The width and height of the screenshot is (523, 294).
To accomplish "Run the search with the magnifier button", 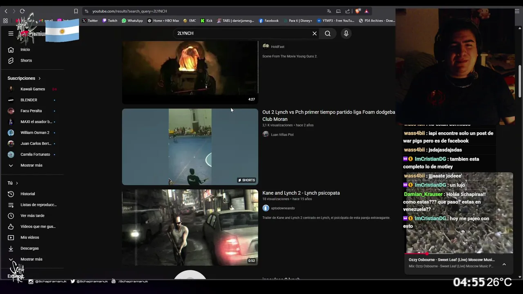I will tap(328, 33).
